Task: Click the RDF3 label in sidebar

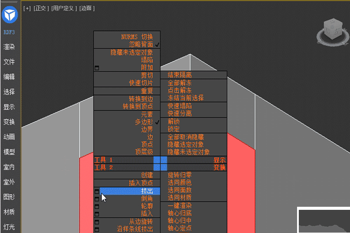Action: click(9, 32)
